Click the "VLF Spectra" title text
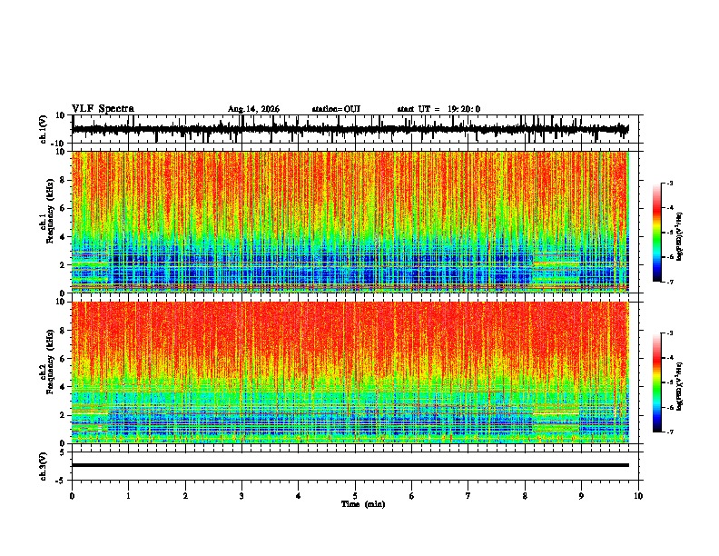This screenshot has width=719, height=556. (x=103, y=109)
